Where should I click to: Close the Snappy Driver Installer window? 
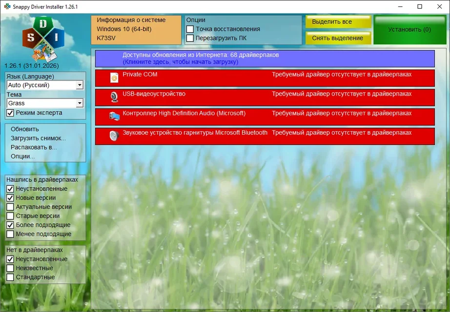[439, 7]
